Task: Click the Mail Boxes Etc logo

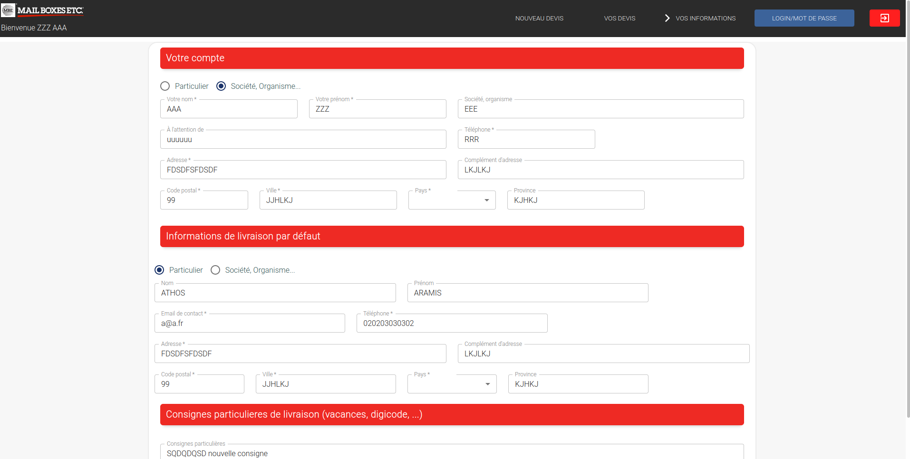Action: pyautogui.click(x=43, y=10)
